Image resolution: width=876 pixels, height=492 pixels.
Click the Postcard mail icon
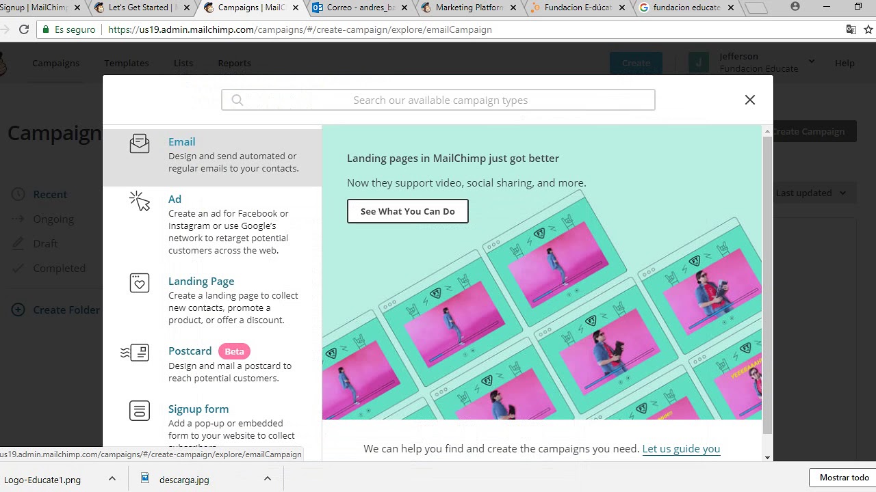pyautogui.click(x=135, y=353)
